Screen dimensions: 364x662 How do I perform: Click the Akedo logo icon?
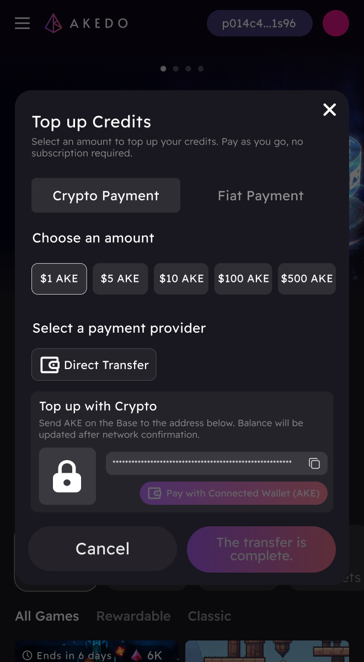pyautogui.click(x=53, y=23)
